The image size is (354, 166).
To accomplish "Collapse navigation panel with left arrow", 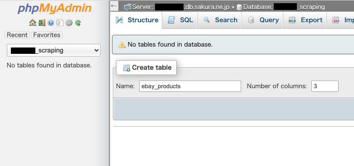I will coord(114,6).
